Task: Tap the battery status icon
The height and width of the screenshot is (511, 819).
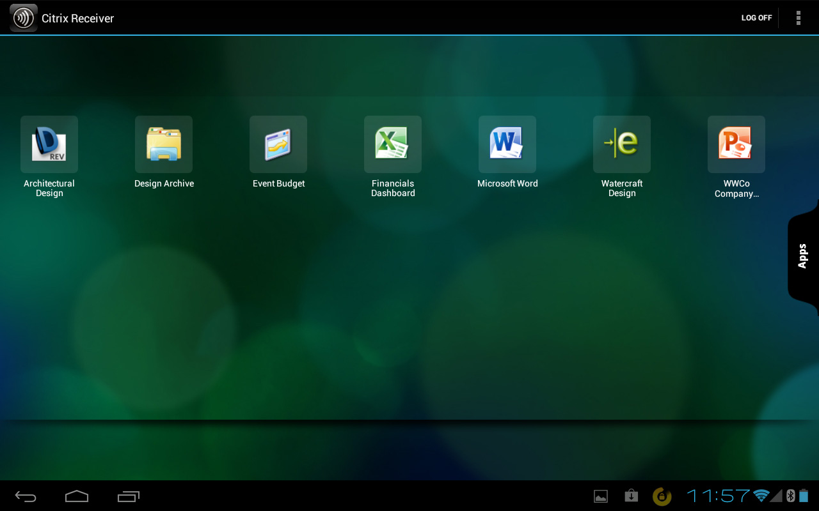Action: [x=804, y=496]
